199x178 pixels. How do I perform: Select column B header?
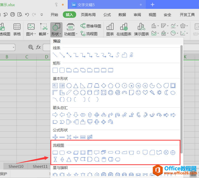coord(7,57)
